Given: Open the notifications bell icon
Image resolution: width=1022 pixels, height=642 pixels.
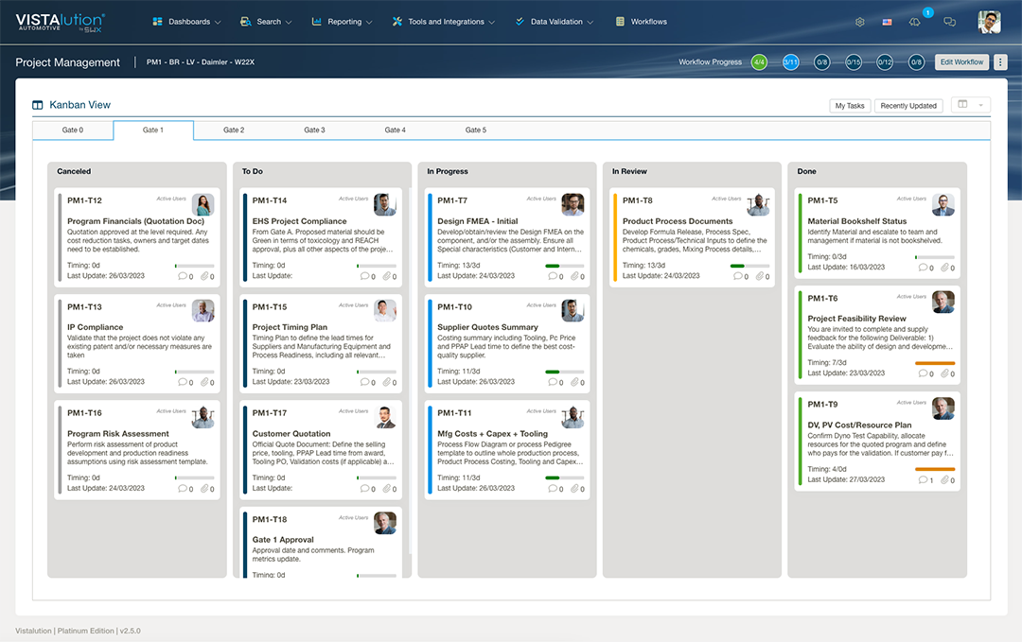Looking at the screenshot, I should tap(914, 22).
